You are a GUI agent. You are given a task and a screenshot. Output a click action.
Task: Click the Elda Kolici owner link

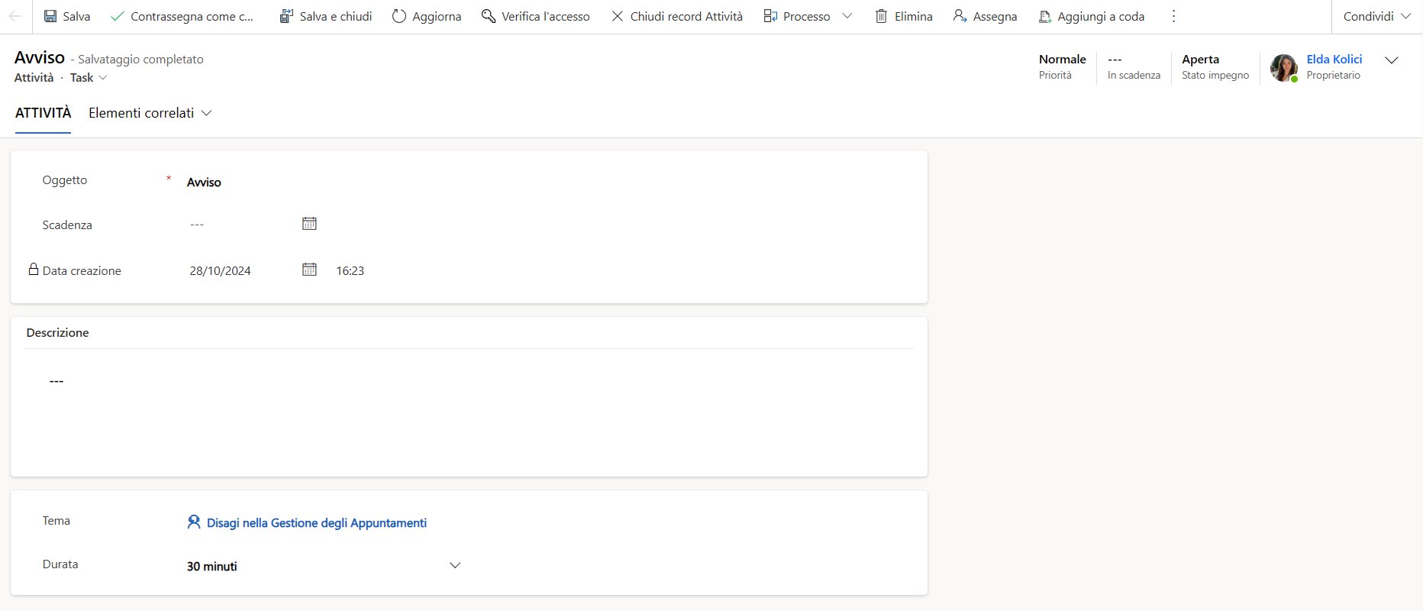[x=1334, y=59]
